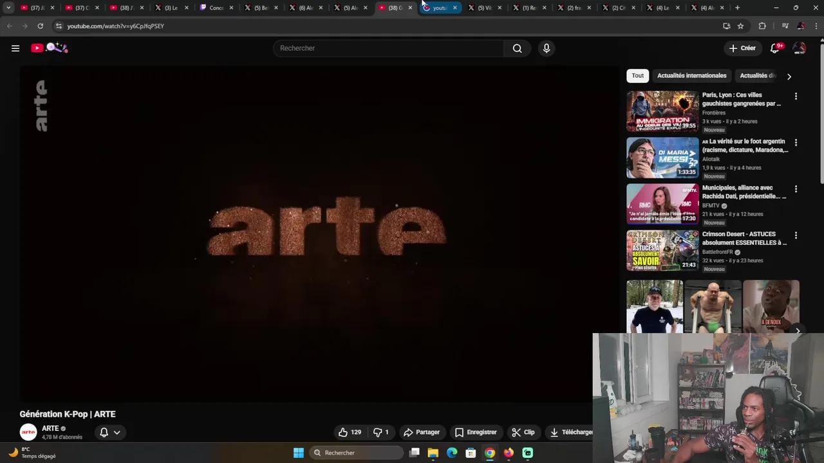Image resolution: width=824 pixels, height=463 pixels.
Task: Click the search magnifier button
Action: 517,48
